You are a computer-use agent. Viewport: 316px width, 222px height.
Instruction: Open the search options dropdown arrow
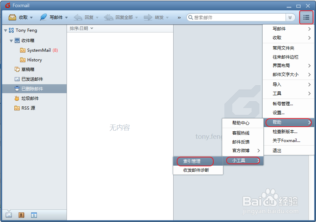pos(291,17)
